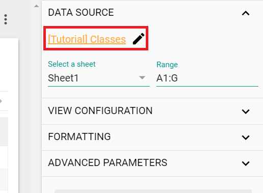Click the gray button at panel bottom
The width and height of the screenshot is (263, 193).
(153, 191)
